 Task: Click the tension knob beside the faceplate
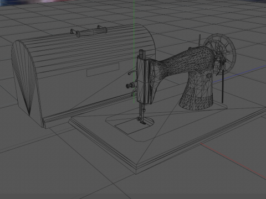[130, 86]
